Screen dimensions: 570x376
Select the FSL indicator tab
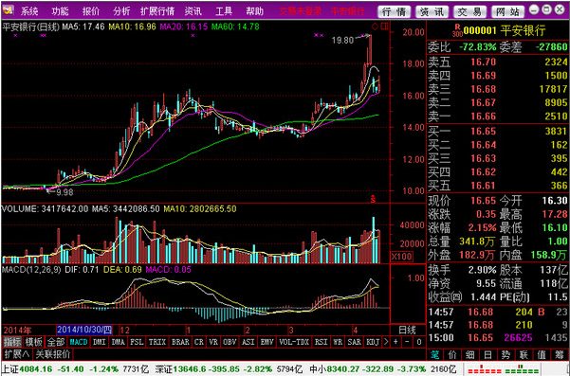pyautogui.click(x=138, y=342)
